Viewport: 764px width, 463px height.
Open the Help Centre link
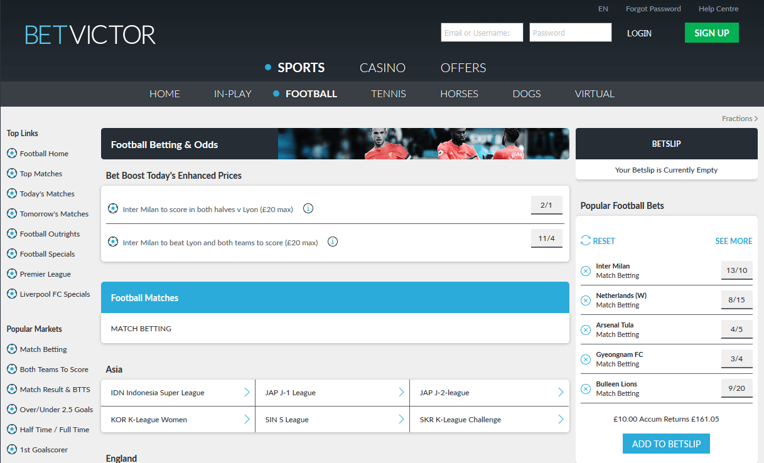(x=719, y=9)
